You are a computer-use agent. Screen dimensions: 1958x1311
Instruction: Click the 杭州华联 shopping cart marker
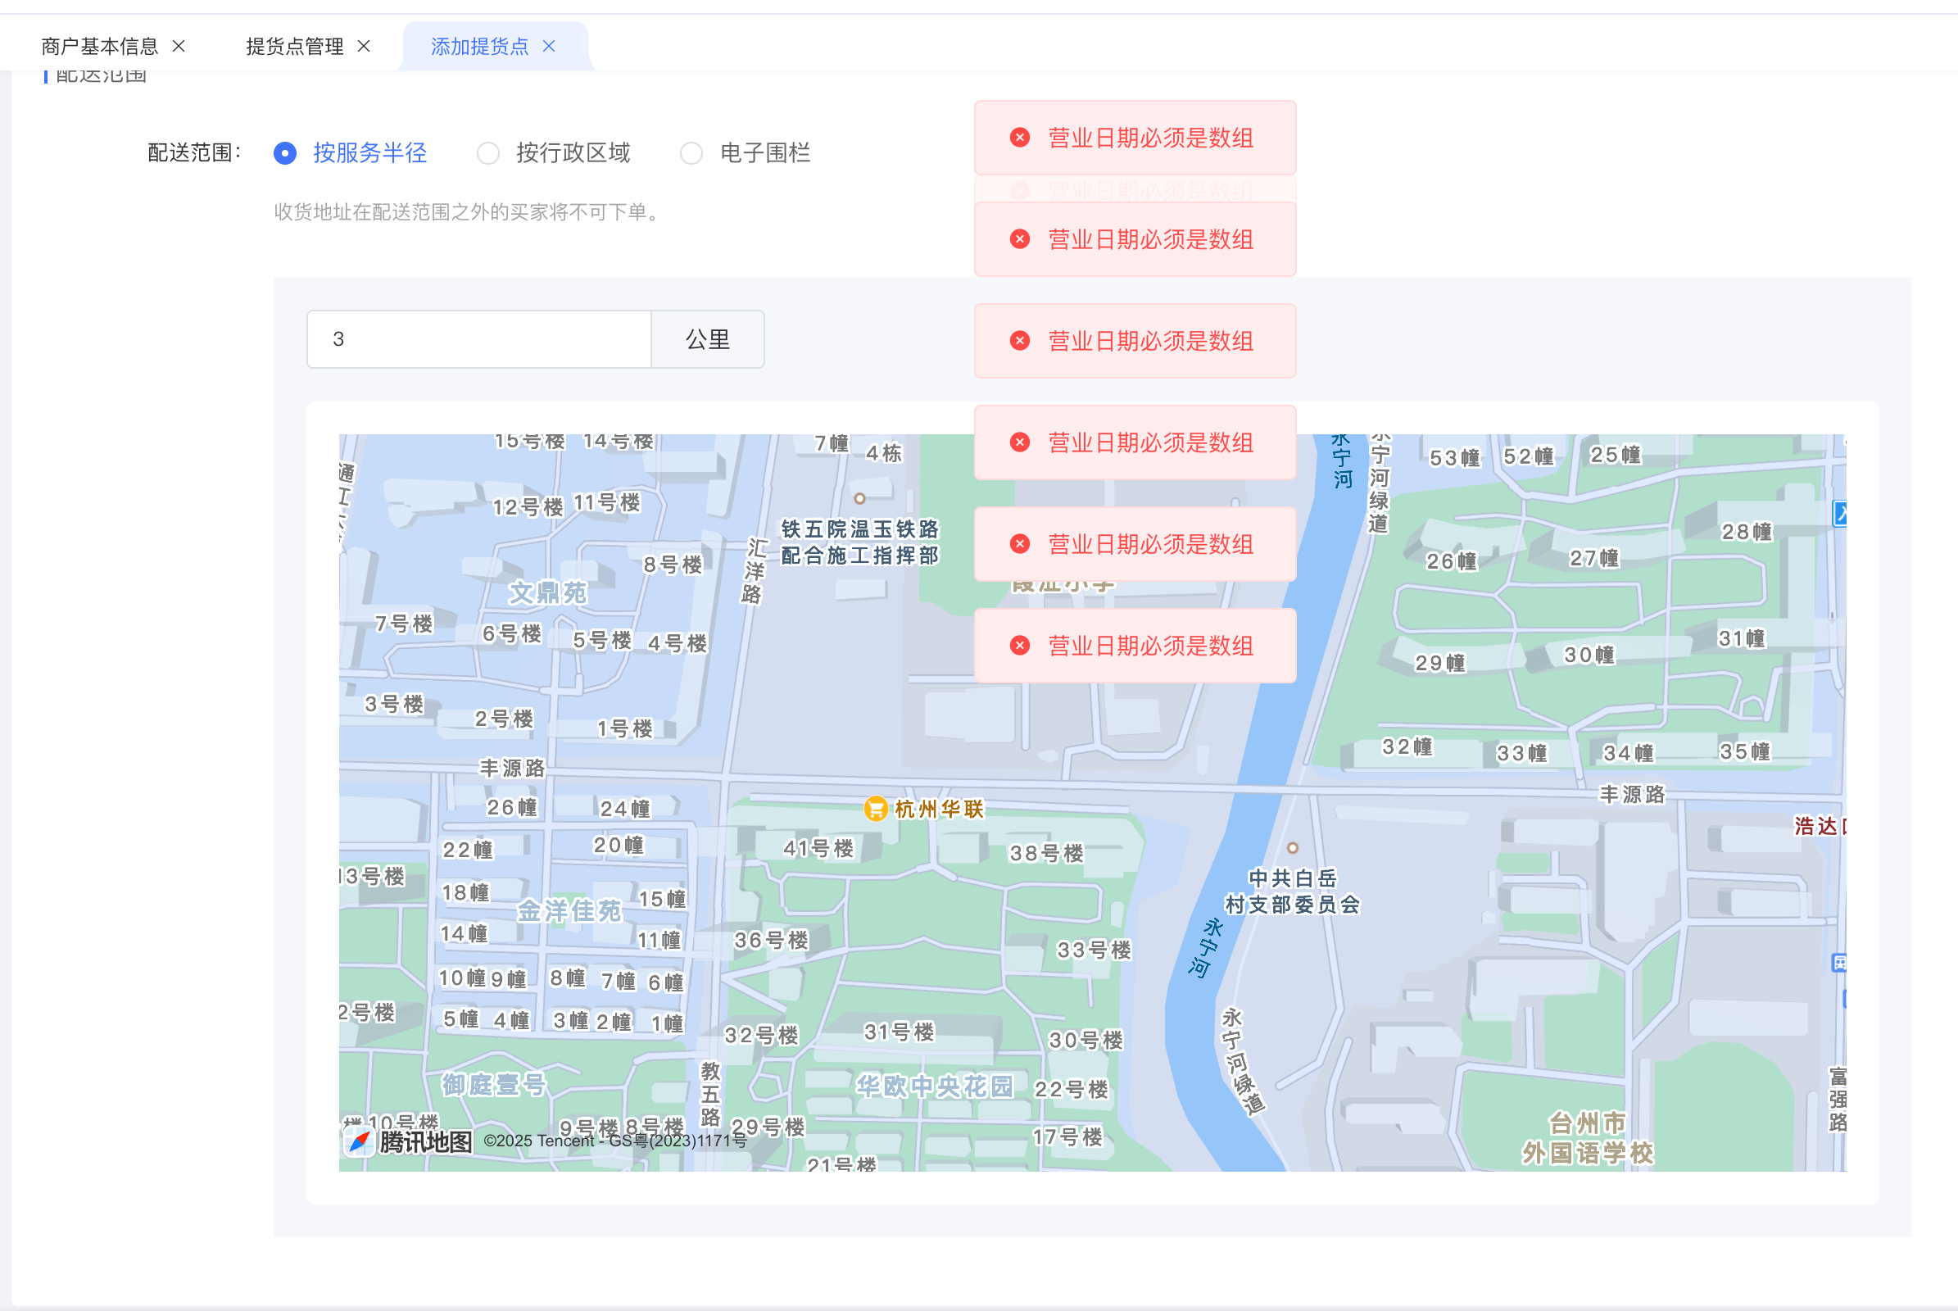click(x=875, y=809)
